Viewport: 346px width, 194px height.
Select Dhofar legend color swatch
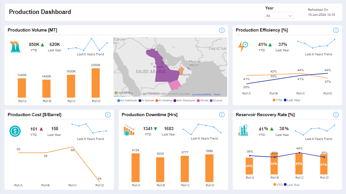[198, 100]
